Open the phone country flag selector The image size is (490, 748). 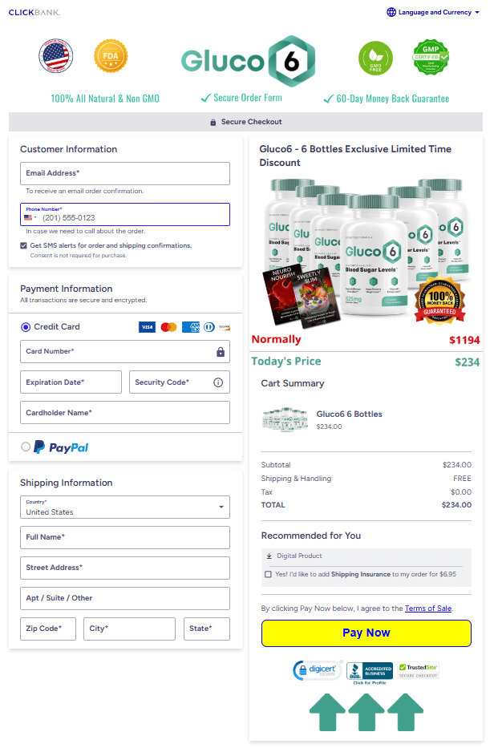pos(30,217)
